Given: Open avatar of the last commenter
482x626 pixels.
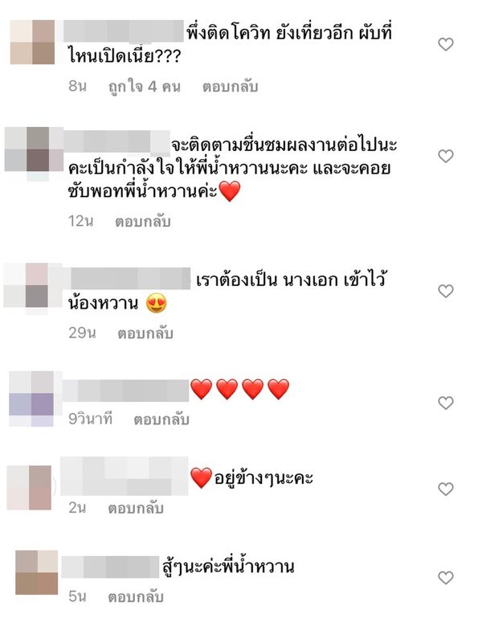Looking at the screenshot, I should click(x=37, y=572).
